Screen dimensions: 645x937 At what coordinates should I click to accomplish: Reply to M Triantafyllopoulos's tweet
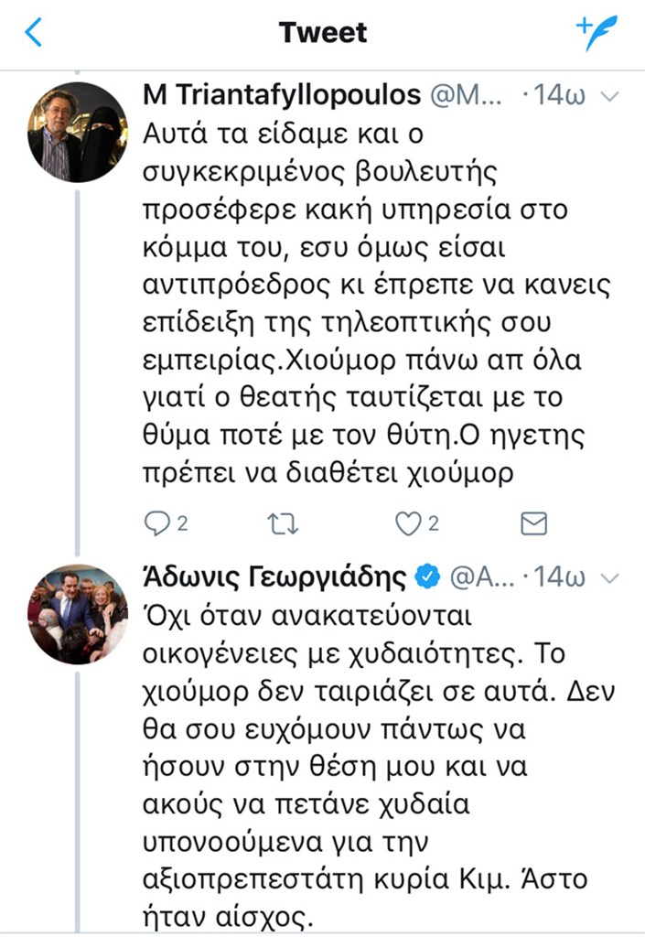point(158,523)
